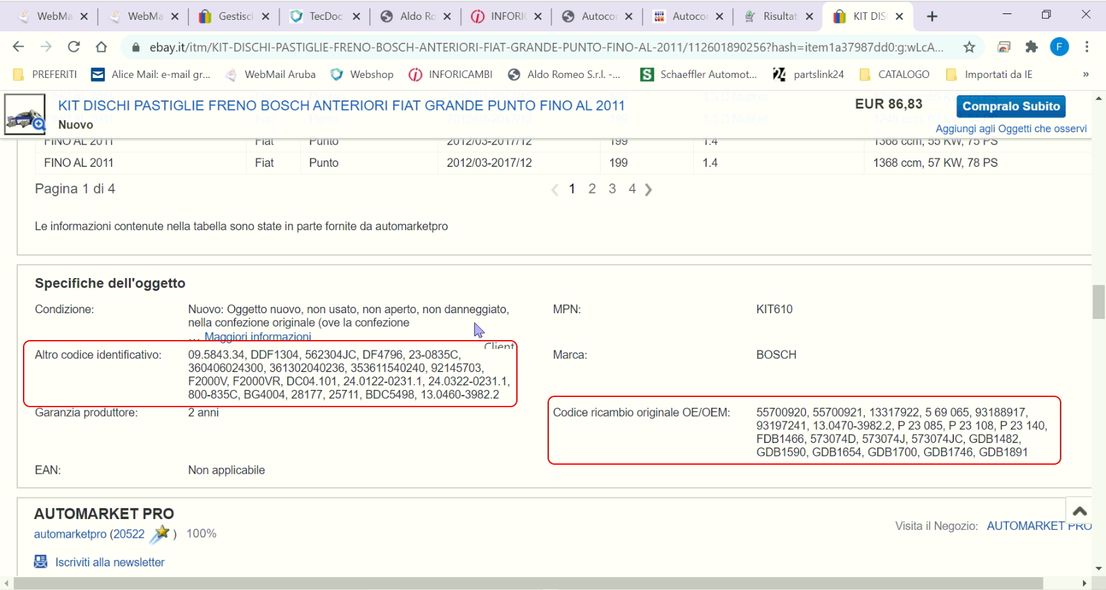
Task: Click Iscriviti alla newsletter link
Action: 110,563
